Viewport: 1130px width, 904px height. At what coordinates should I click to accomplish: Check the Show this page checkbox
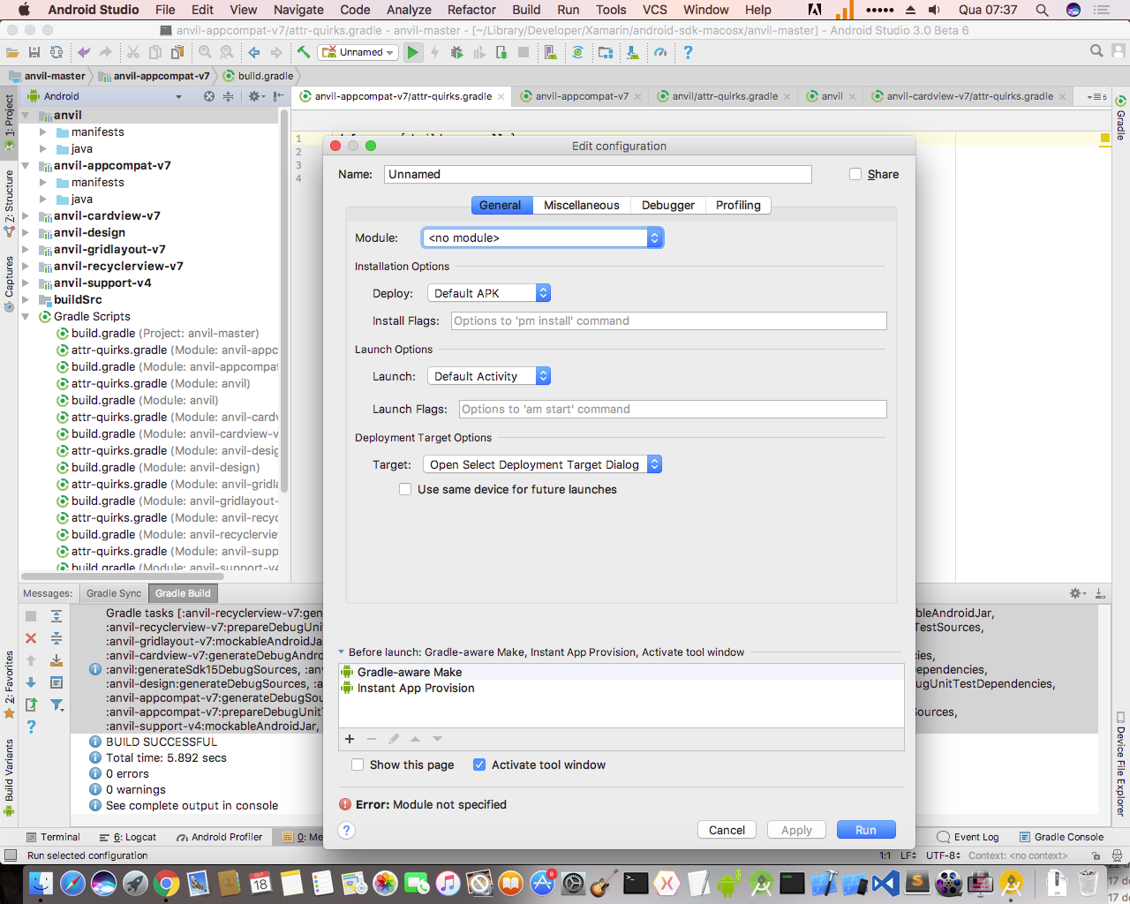(358, 765)
